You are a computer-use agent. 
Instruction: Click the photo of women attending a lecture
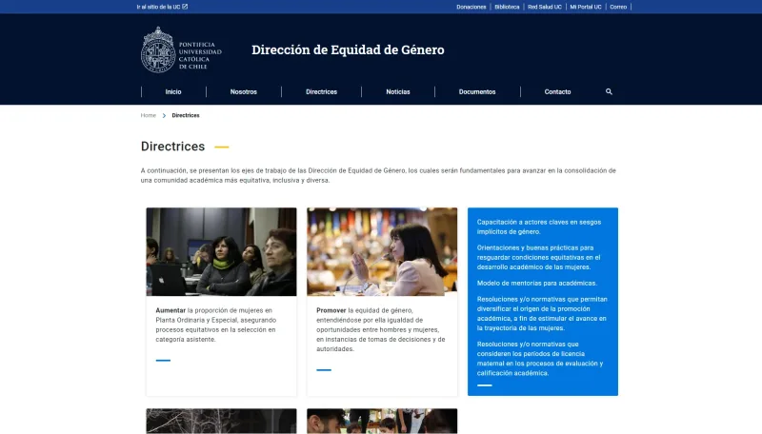[221, 251]
